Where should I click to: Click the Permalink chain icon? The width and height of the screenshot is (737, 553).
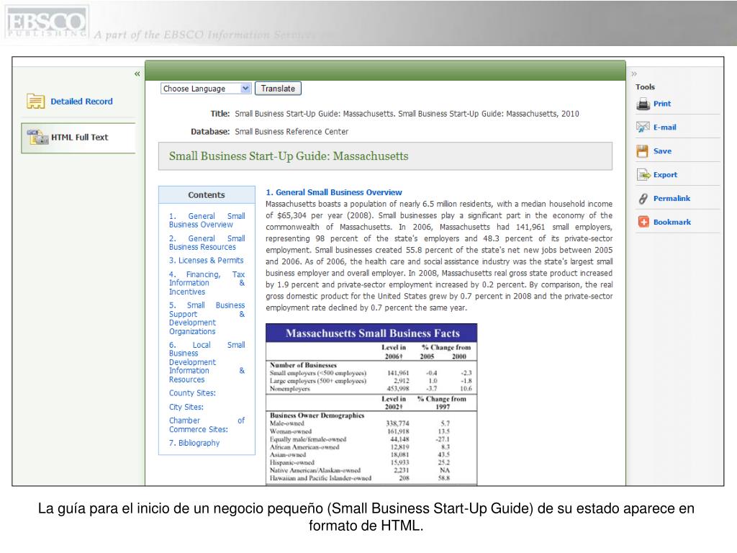643,199
